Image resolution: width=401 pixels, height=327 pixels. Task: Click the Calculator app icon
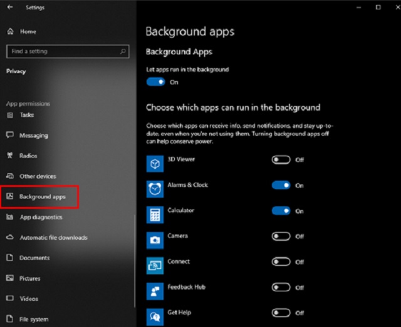[155, 214]
